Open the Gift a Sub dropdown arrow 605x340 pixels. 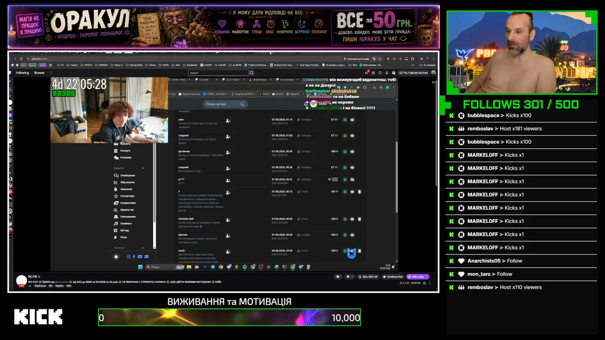pyautogui.click(x=427, y=277)
